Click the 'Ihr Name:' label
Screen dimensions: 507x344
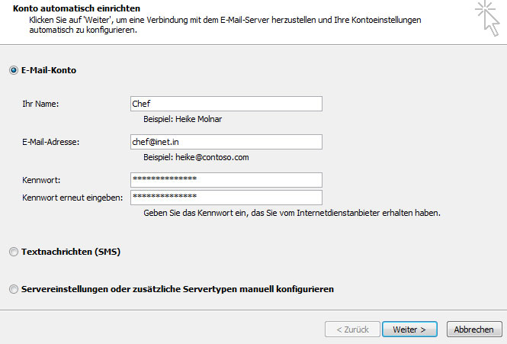[41, 104]
